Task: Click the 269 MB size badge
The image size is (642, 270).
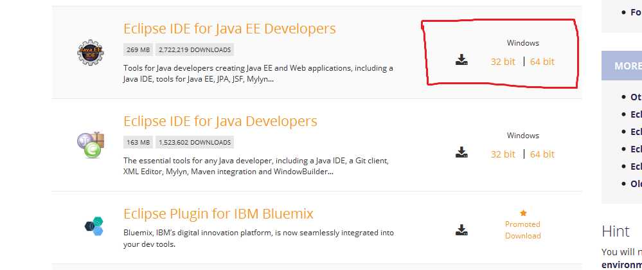Action: coord(138,50)
